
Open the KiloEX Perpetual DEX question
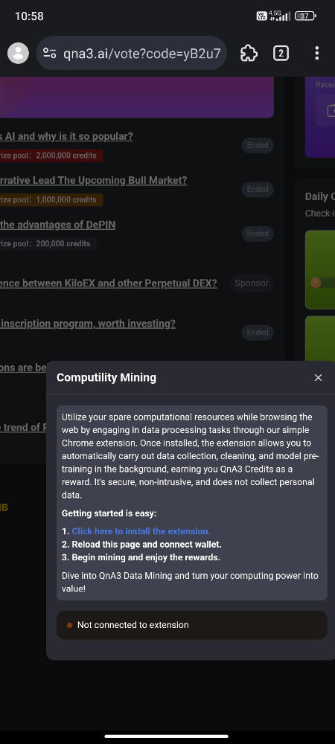(x=109, y=283)
